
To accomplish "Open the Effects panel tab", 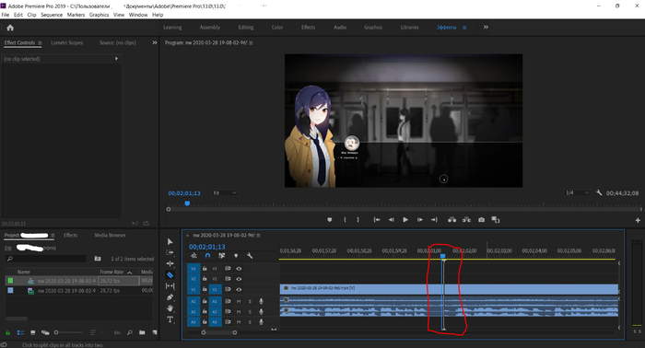I will pyautogui.click(x=70, y=236).
